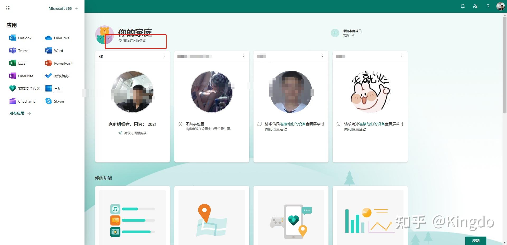Viewport: 507px width, 245px height.
Task: Click the page vertical scrollbar
Action: 505,65
